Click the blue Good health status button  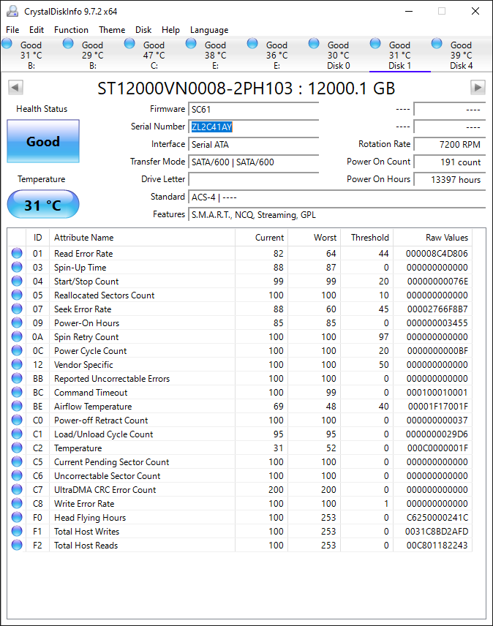[43, 141]
